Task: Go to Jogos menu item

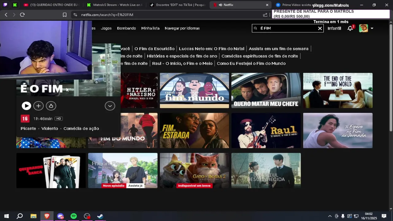Action: pos(106,28)
